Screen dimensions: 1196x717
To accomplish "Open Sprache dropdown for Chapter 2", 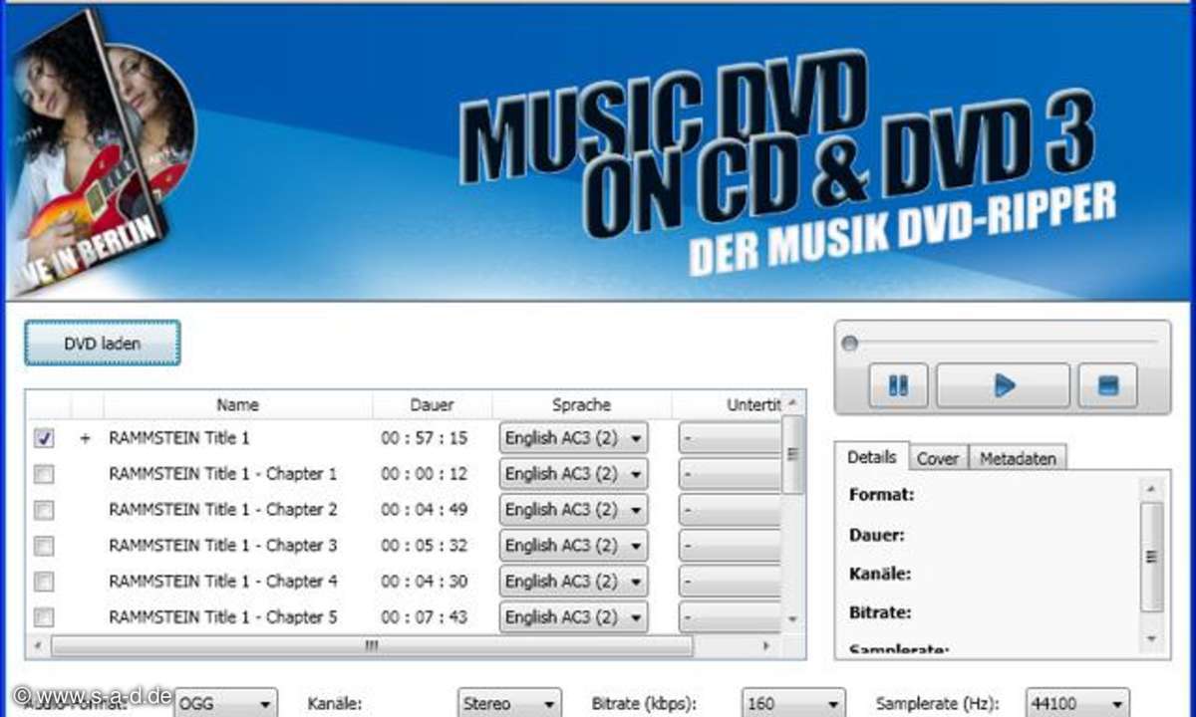I will pos(573,510).
